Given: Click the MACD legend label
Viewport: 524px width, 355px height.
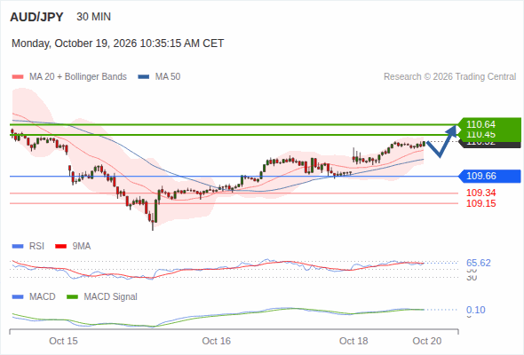Looking at the screenshot, I should (42, 297).
